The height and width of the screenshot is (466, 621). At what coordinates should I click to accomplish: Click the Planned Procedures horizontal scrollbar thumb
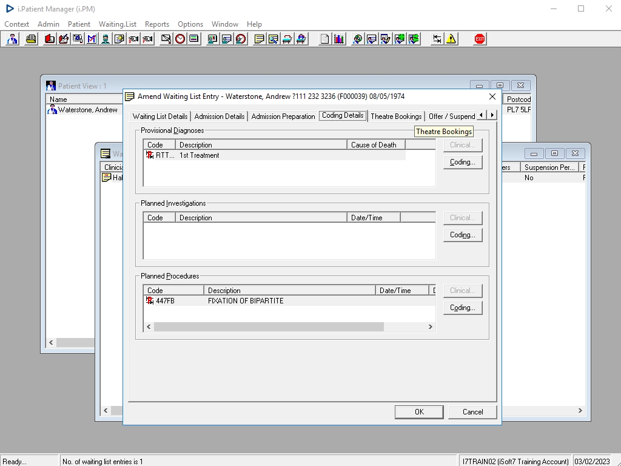269,327
